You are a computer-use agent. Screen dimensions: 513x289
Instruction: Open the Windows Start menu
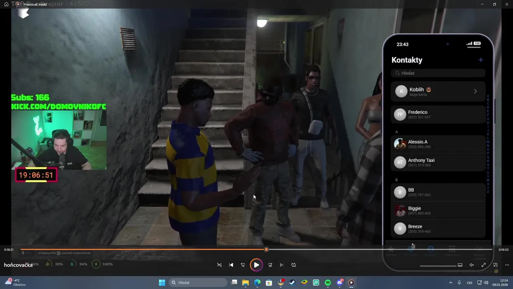tap(162, 283)
